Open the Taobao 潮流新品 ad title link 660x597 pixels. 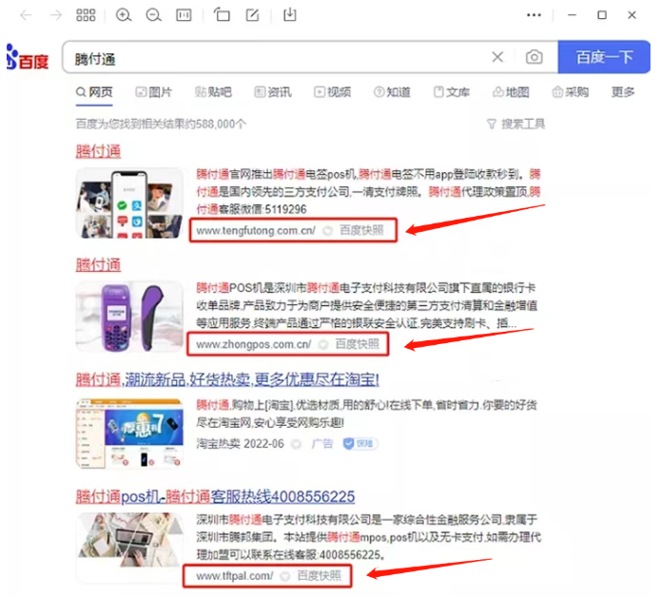click(227, 379)
